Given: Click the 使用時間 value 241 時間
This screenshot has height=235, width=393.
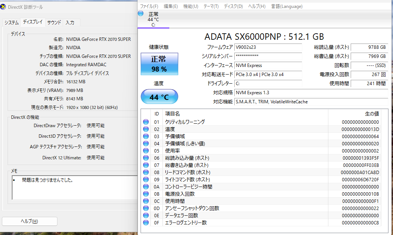Looking at the screenshot, I should click(x=369, y=83).
